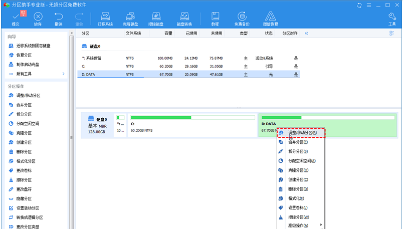This screenshot has width=403, height=229.
Task: Choose 擦除分区 in the left sidebar
Action: pyautogui.click(x=24, y=180)
